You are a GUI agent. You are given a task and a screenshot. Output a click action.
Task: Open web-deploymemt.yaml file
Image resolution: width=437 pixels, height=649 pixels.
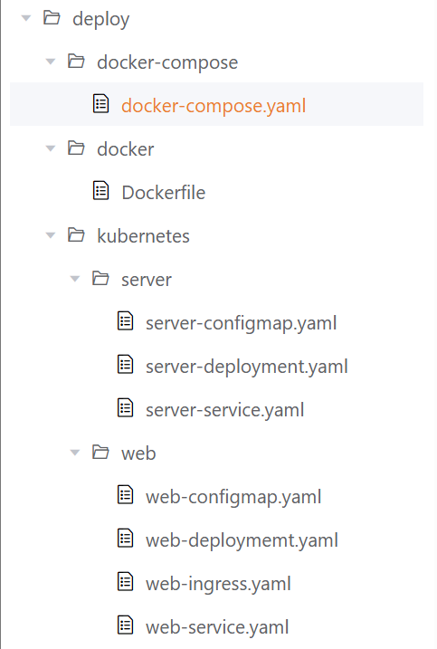(x=242, y=540)
